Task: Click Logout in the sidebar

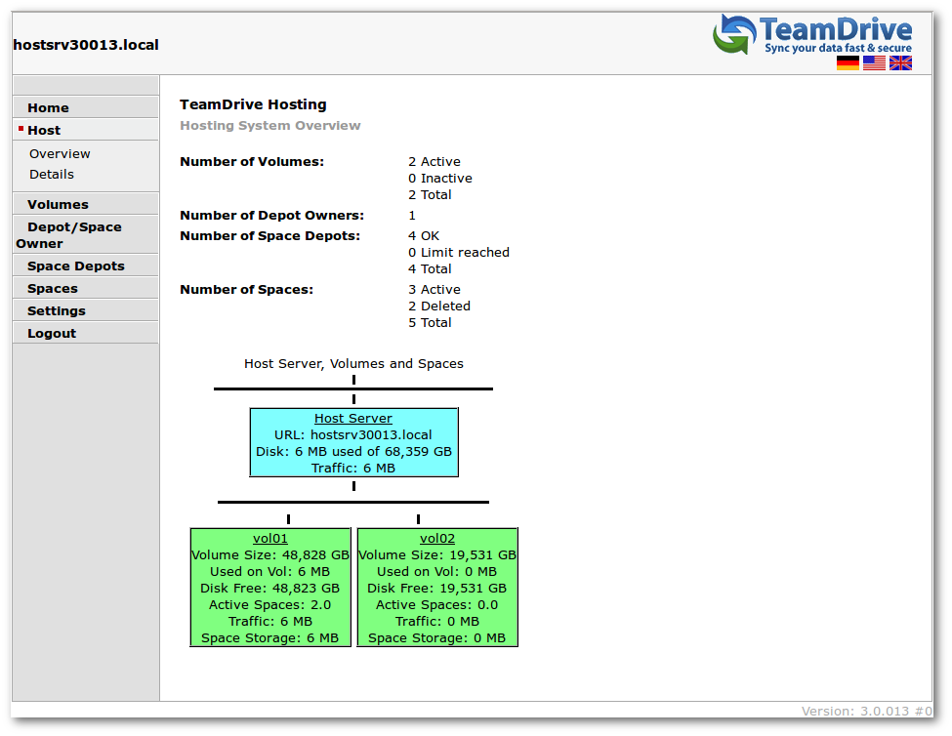Action: [x=52, y=334]
